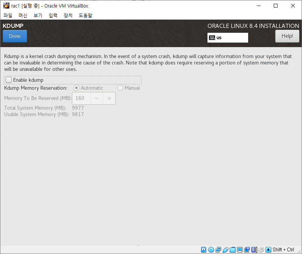Screen dimensions: 302x254
Task: Click the Shift + Ctrl host key label
Action: tap(283, 250)
